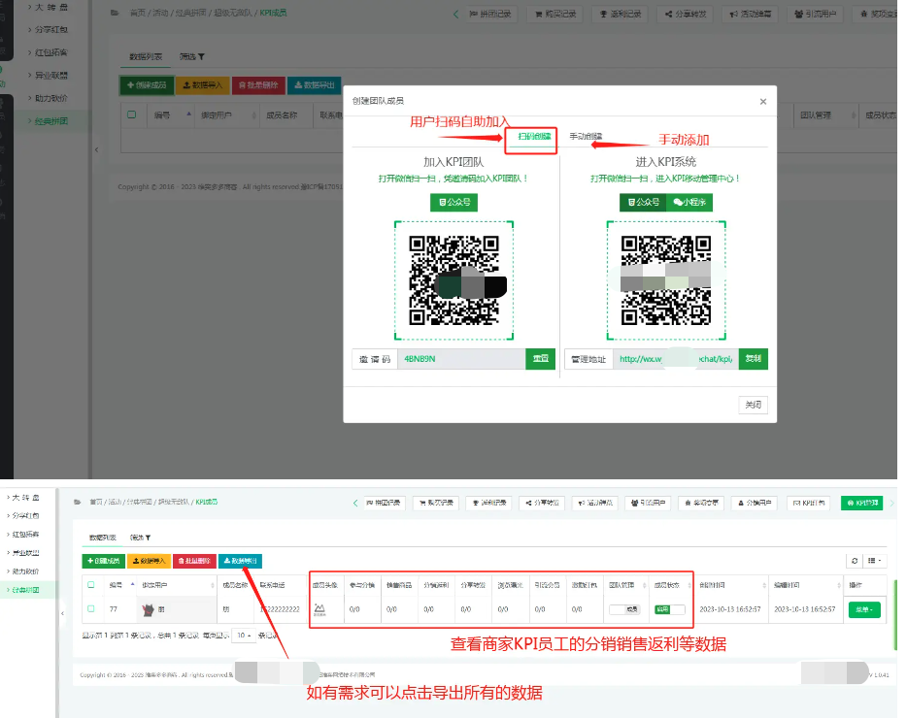Click the bound user avatar in row 77
The height and width of the screenshot is (718, 907).
click(148, 609)
